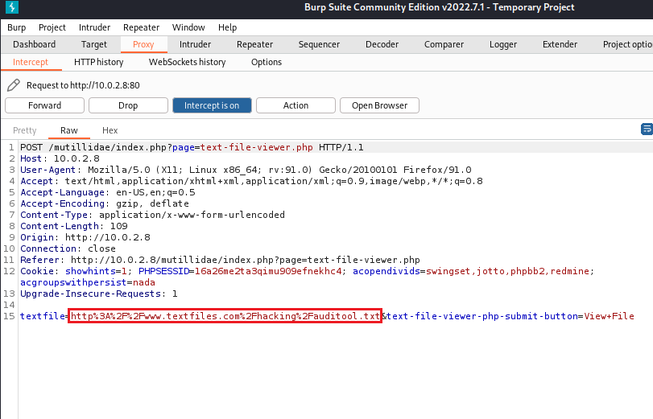Open the Project options tab

[x=627, y=44]
